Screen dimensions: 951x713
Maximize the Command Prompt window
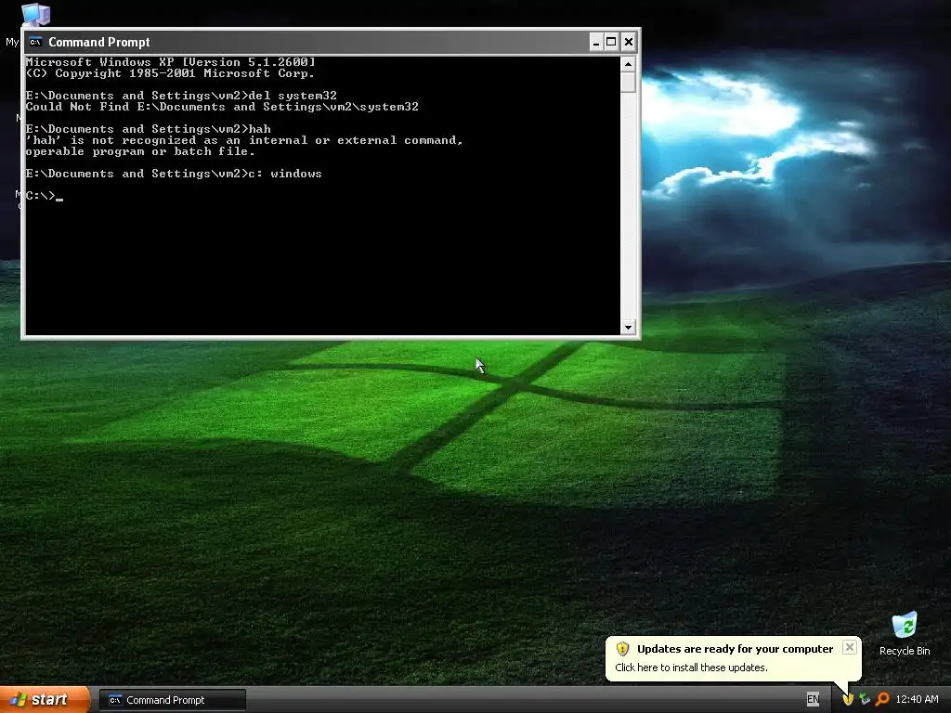point(611,42)
